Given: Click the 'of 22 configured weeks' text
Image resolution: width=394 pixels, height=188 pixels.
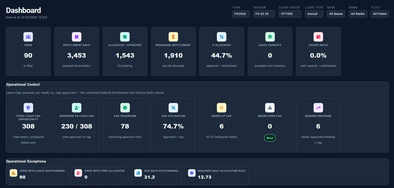Looking at the screenshot, I should coord(222,137).
